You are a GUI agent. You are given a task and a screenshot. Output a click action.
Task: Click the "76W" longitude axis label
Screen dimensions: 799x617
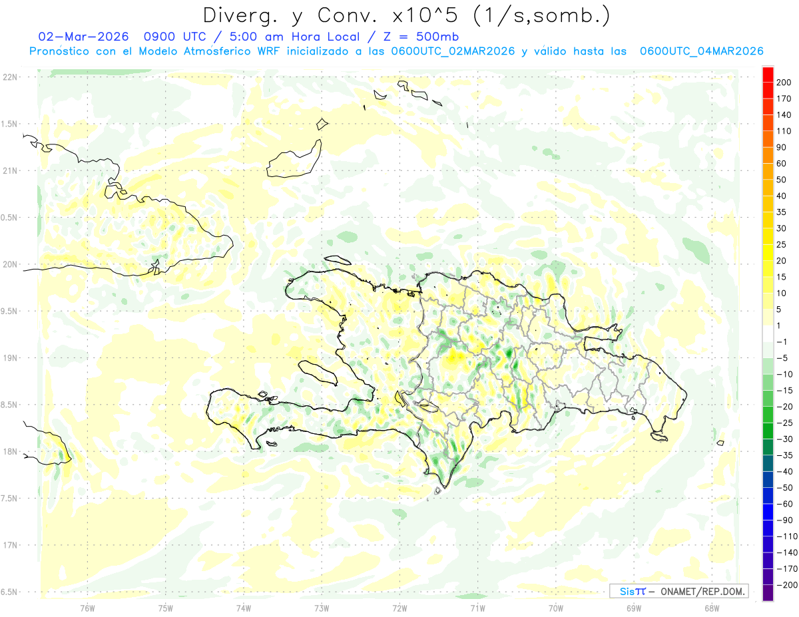coord(87,608)
